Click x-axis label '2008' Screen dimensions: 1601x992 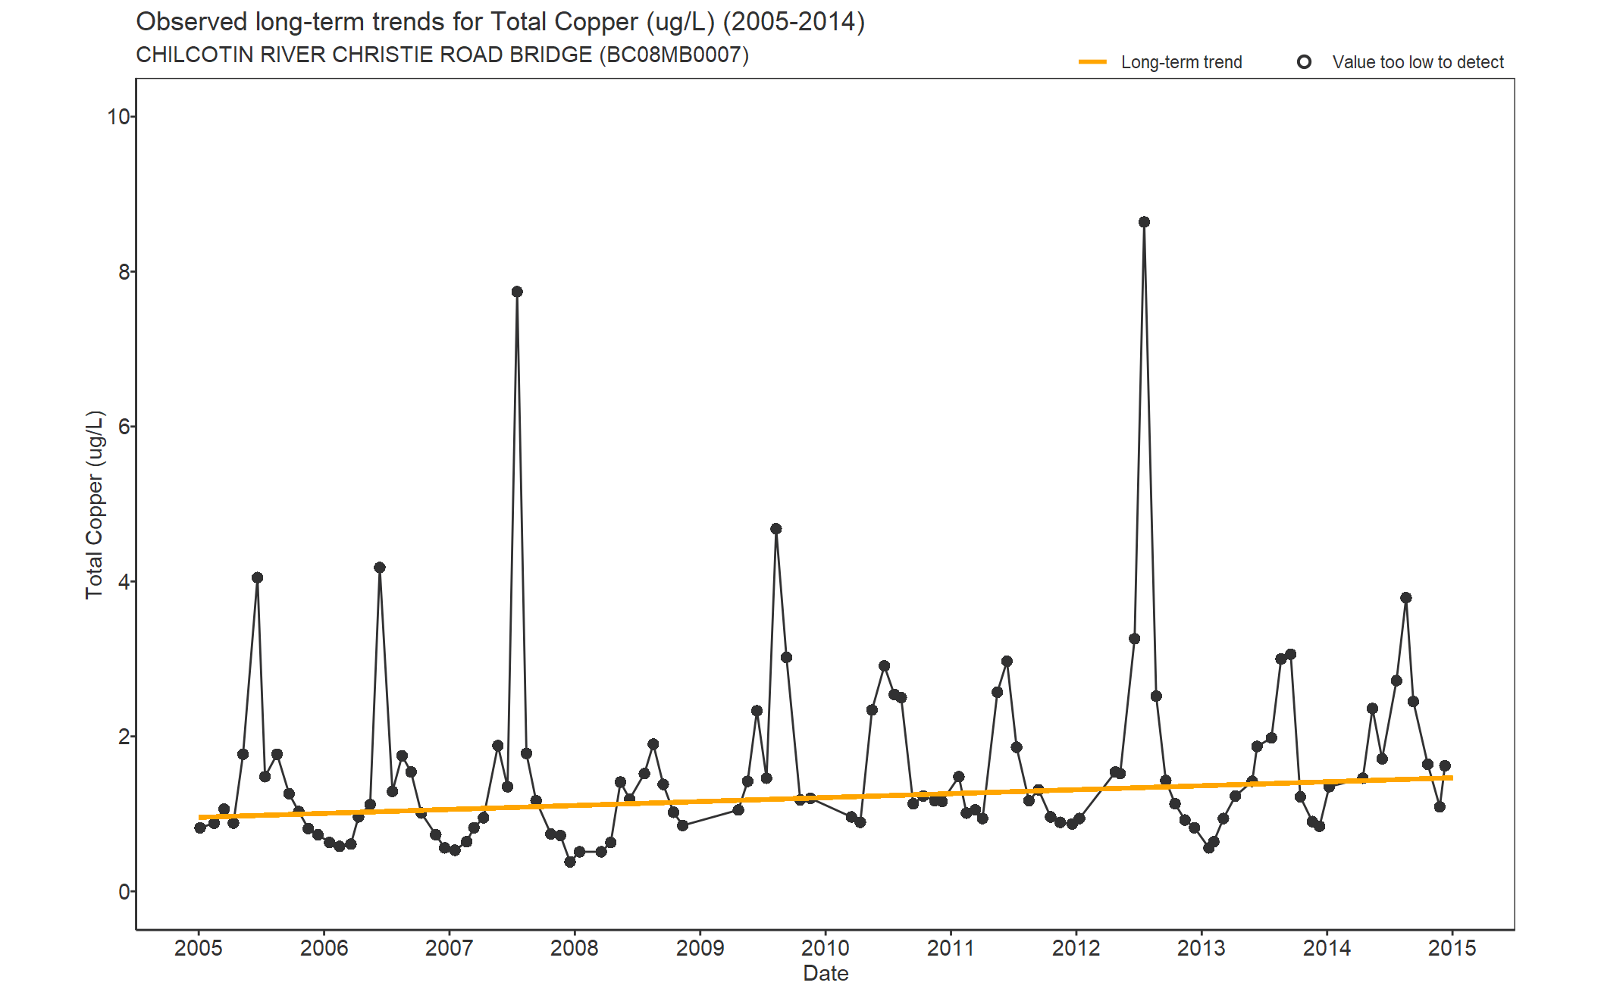pyautogui.click(x=575, y=948)
